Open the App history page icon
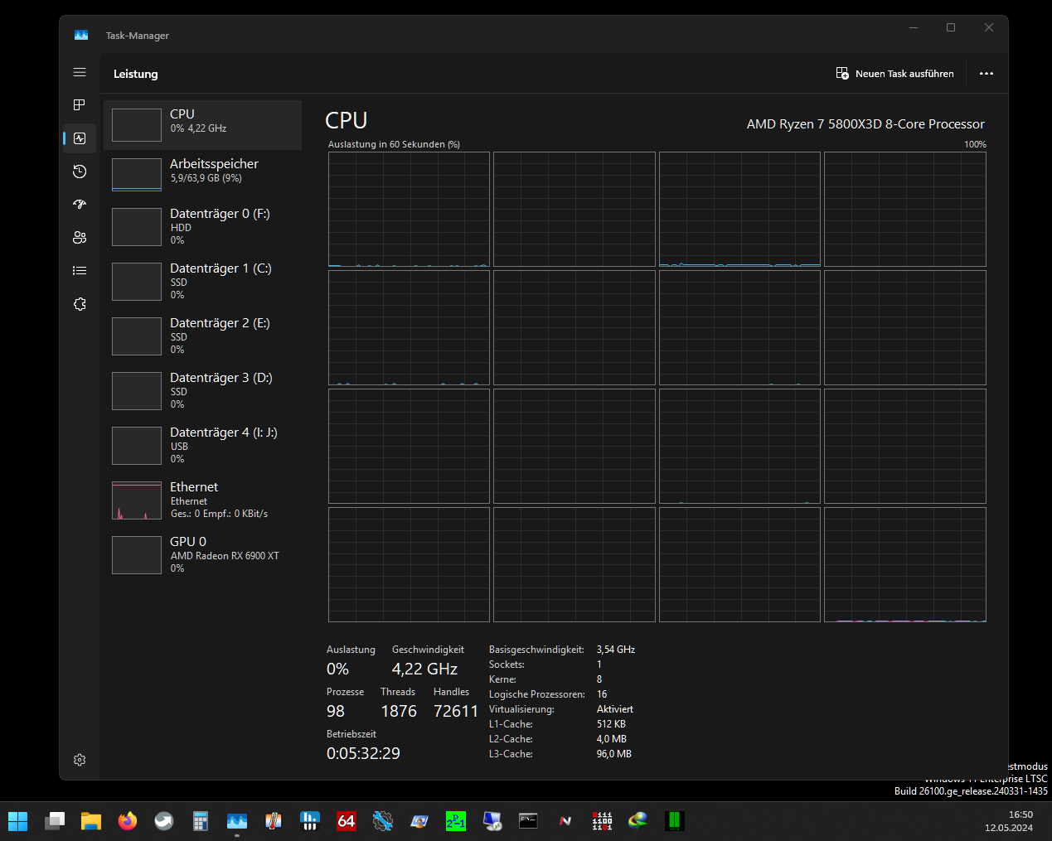The image size is (1052, 841). coord(80,172)
